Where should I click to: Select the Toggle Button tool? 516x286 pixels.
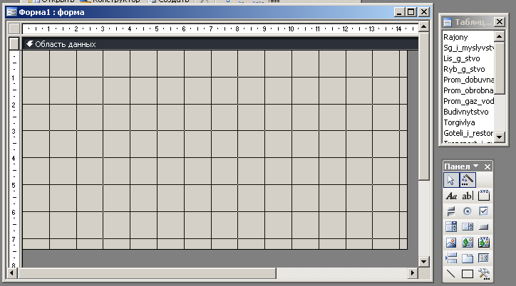(x=451, y=211)
